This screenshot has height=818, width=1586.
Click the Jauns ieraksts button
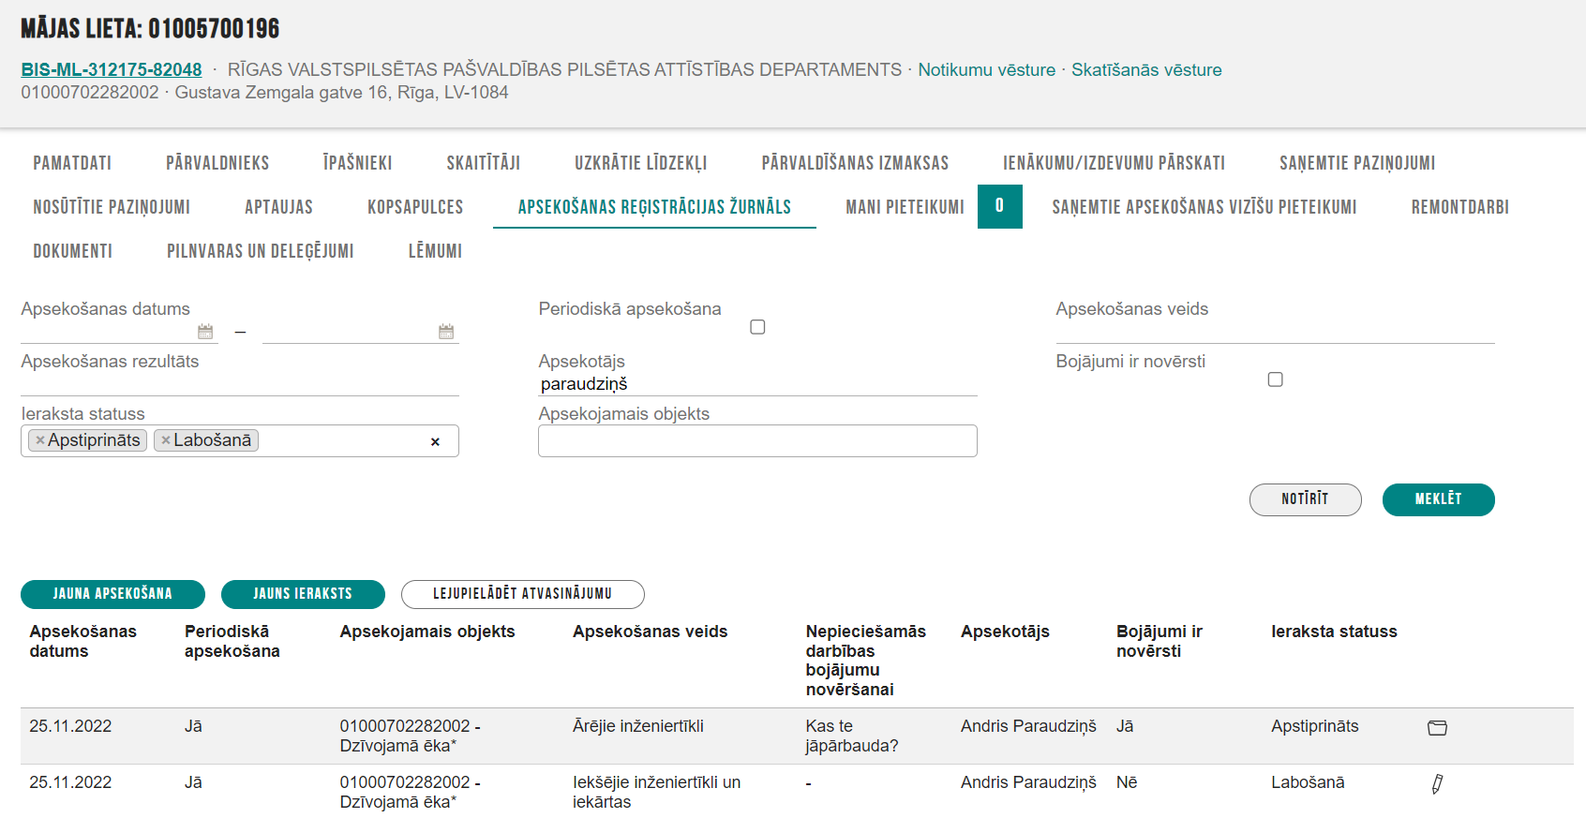pos(303,594)
